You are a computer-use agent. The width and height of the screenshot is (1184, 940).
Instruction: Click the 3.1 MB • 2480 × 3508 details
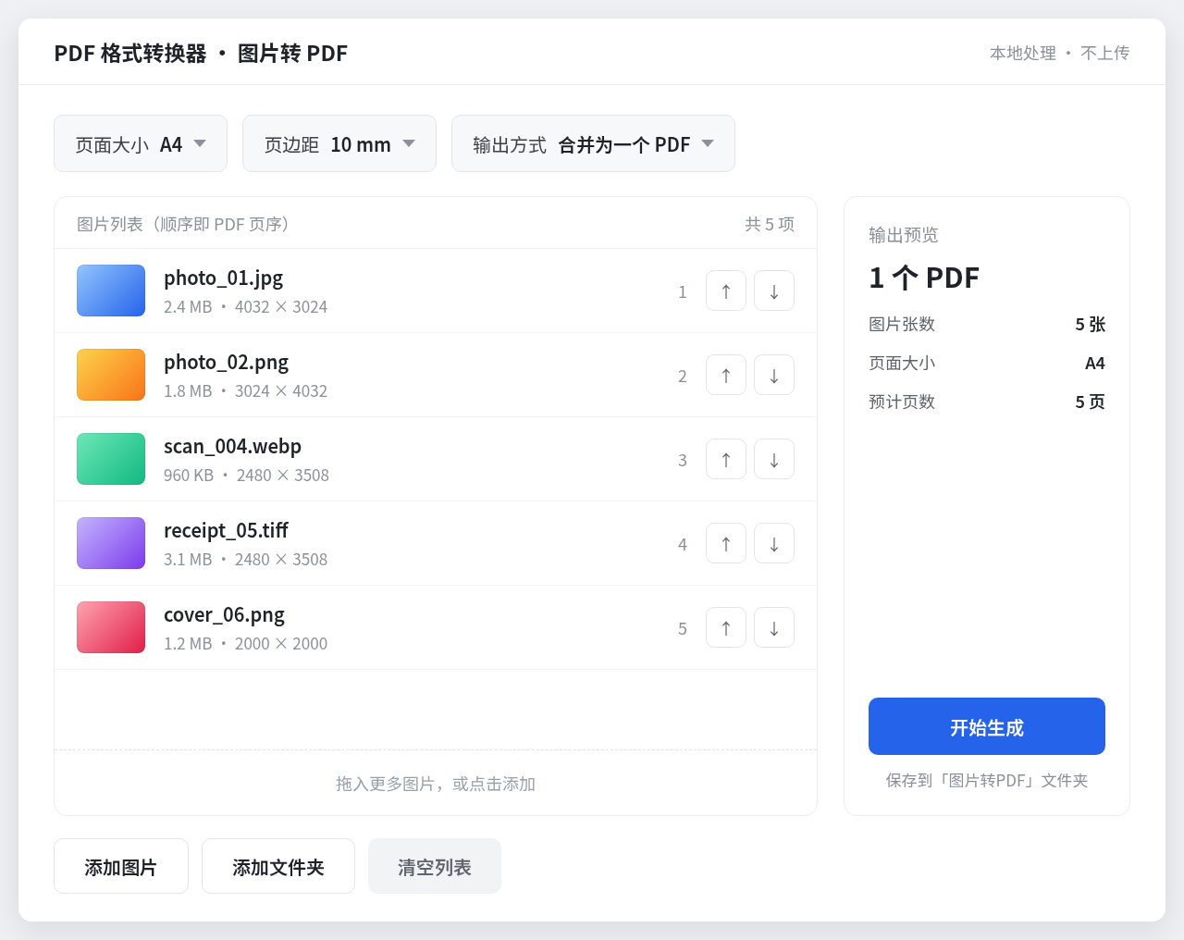[x=245, y=559]
